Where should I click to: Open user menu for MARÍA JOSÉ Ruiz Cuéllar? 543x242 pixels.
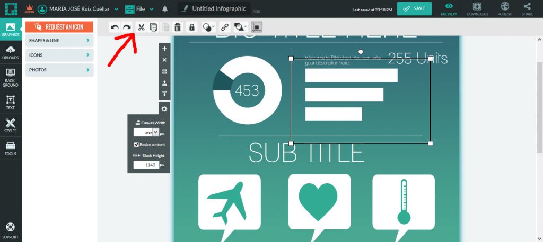(78, 9)
